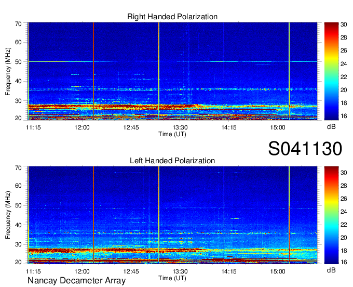Screen dimensions: 353x287
Task: Click the 15:00 tick on bottom plot
Action: click(278, 271)
